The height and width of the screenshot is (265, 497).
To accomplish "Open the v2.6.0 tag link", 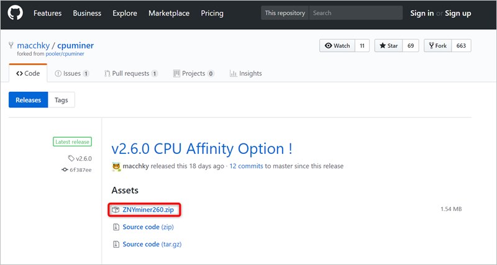I will 84,159.
